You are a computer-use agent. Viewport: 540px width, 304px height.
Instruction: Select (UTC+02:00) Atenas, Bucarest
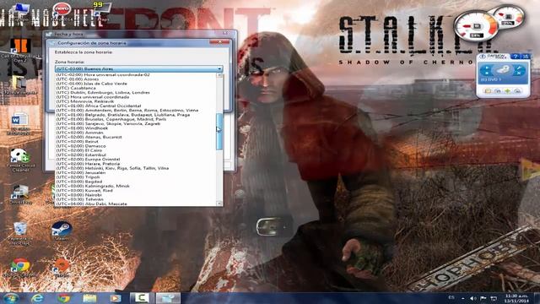point(89,137)
